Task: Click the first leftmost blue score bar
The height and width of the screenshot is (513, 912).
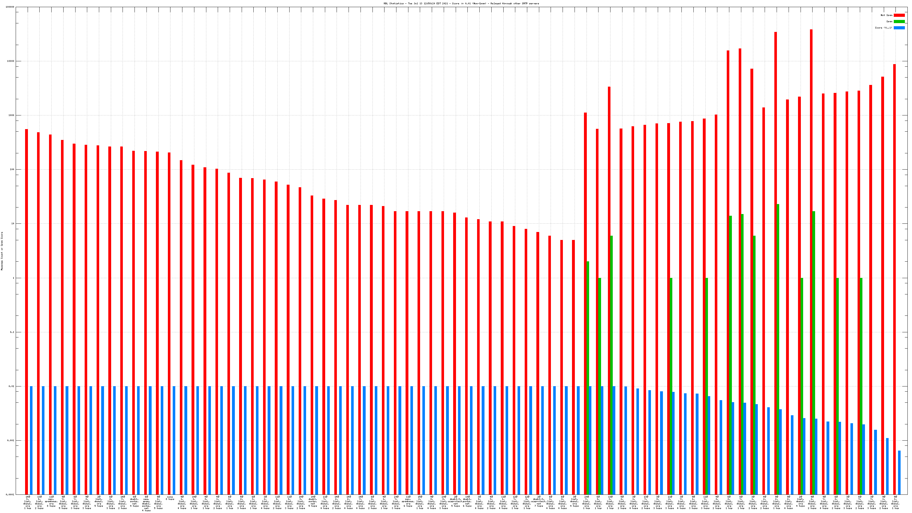Action: click(31, 440)
